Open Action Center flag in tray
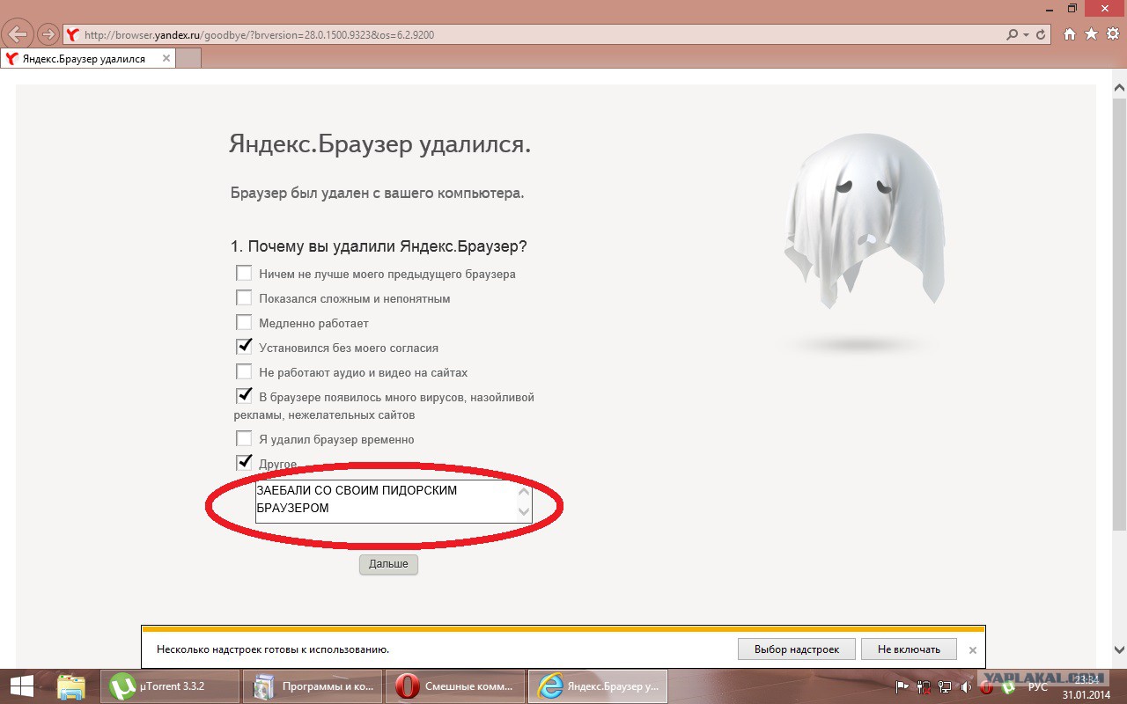This screenshot has height=704, width=1127. pos(902,686)
